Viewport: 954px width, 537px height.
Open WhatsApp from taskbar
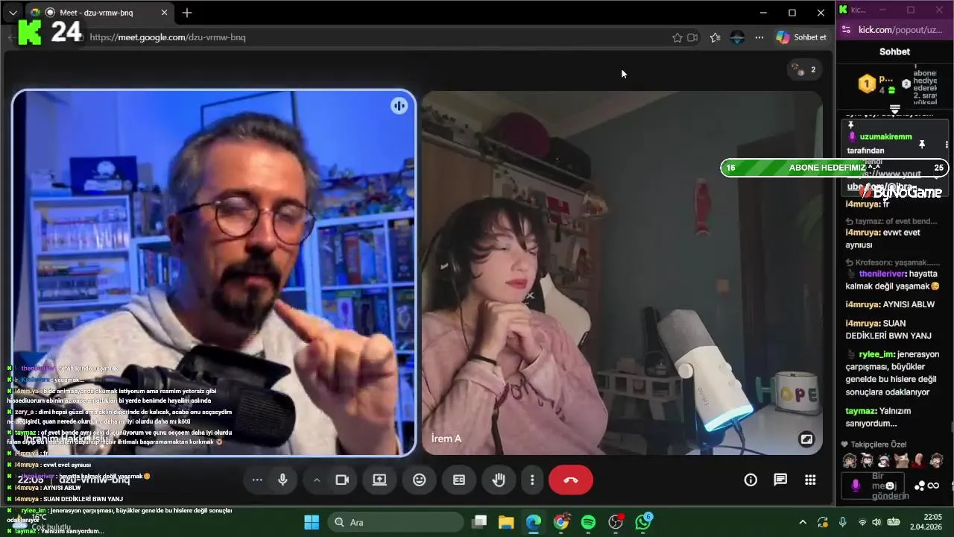coord(642,522)
